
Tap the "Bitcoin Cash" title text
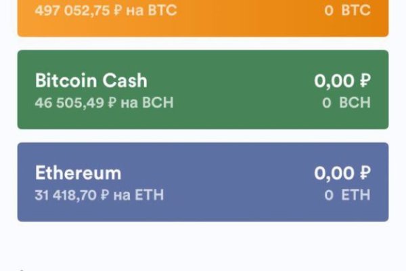click(x=91, y=81)
